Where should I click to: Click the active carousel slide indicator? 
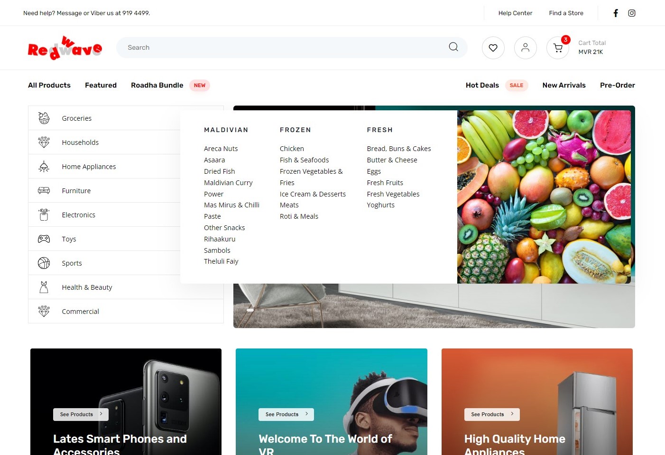click(250, 310)
